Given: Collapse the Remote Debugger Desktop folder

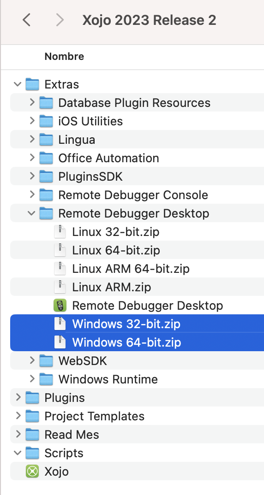Looking at the screenshot, I should coord(32,213).
